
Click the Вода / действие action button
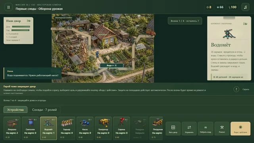241,129
